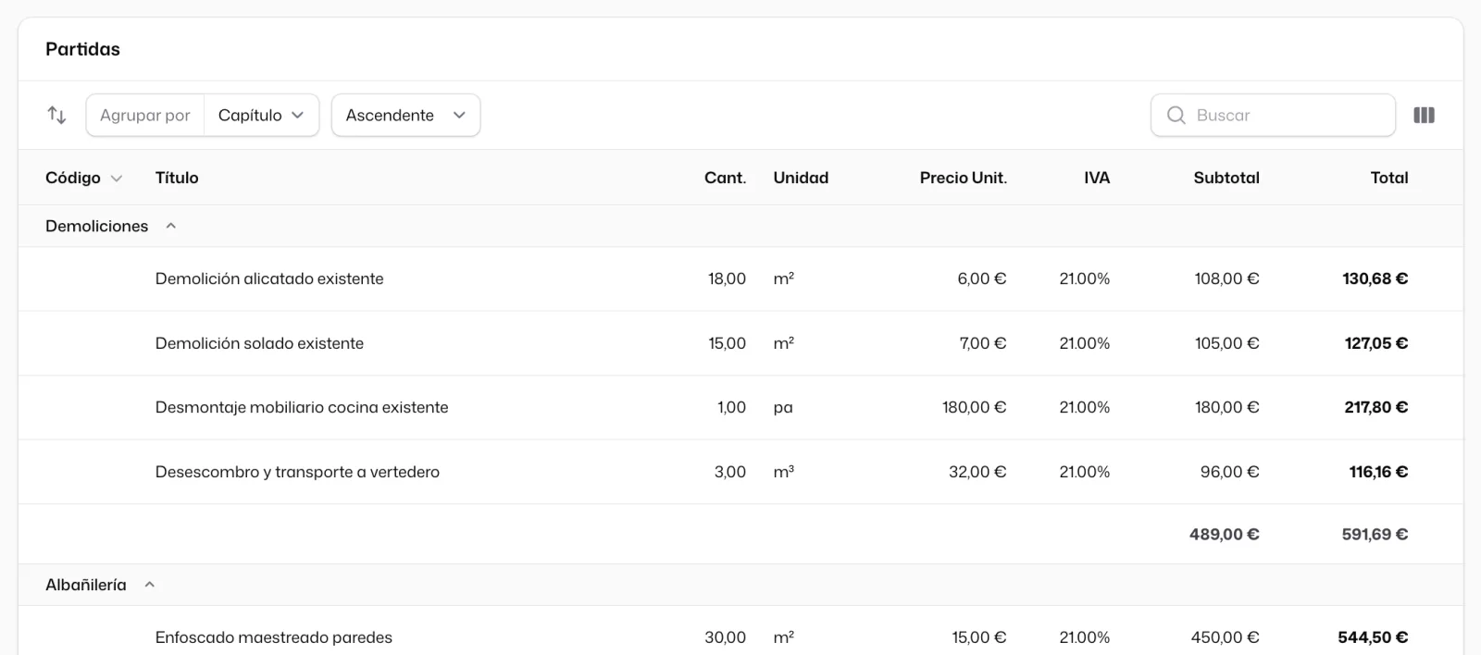Click the m³ unit cell
The image size is (1481, 655).
click(x=784, y=472)
